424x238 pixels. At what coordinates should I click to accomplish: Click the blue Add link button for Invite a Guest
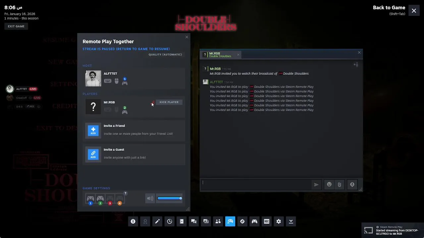93,154
